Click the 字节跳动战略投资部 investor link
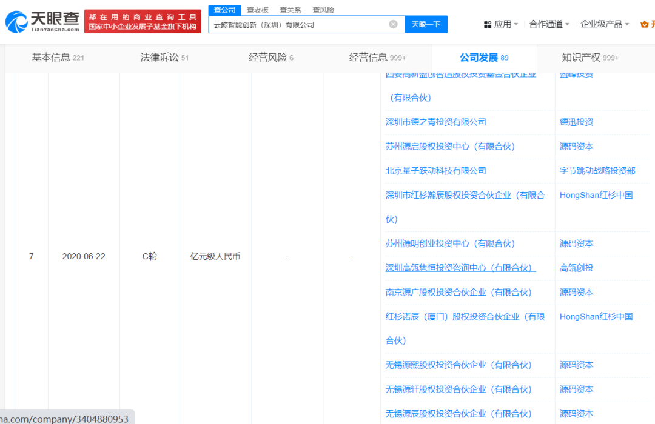The width and height of the screenshot is (655, 424). [x=597, y=171]
